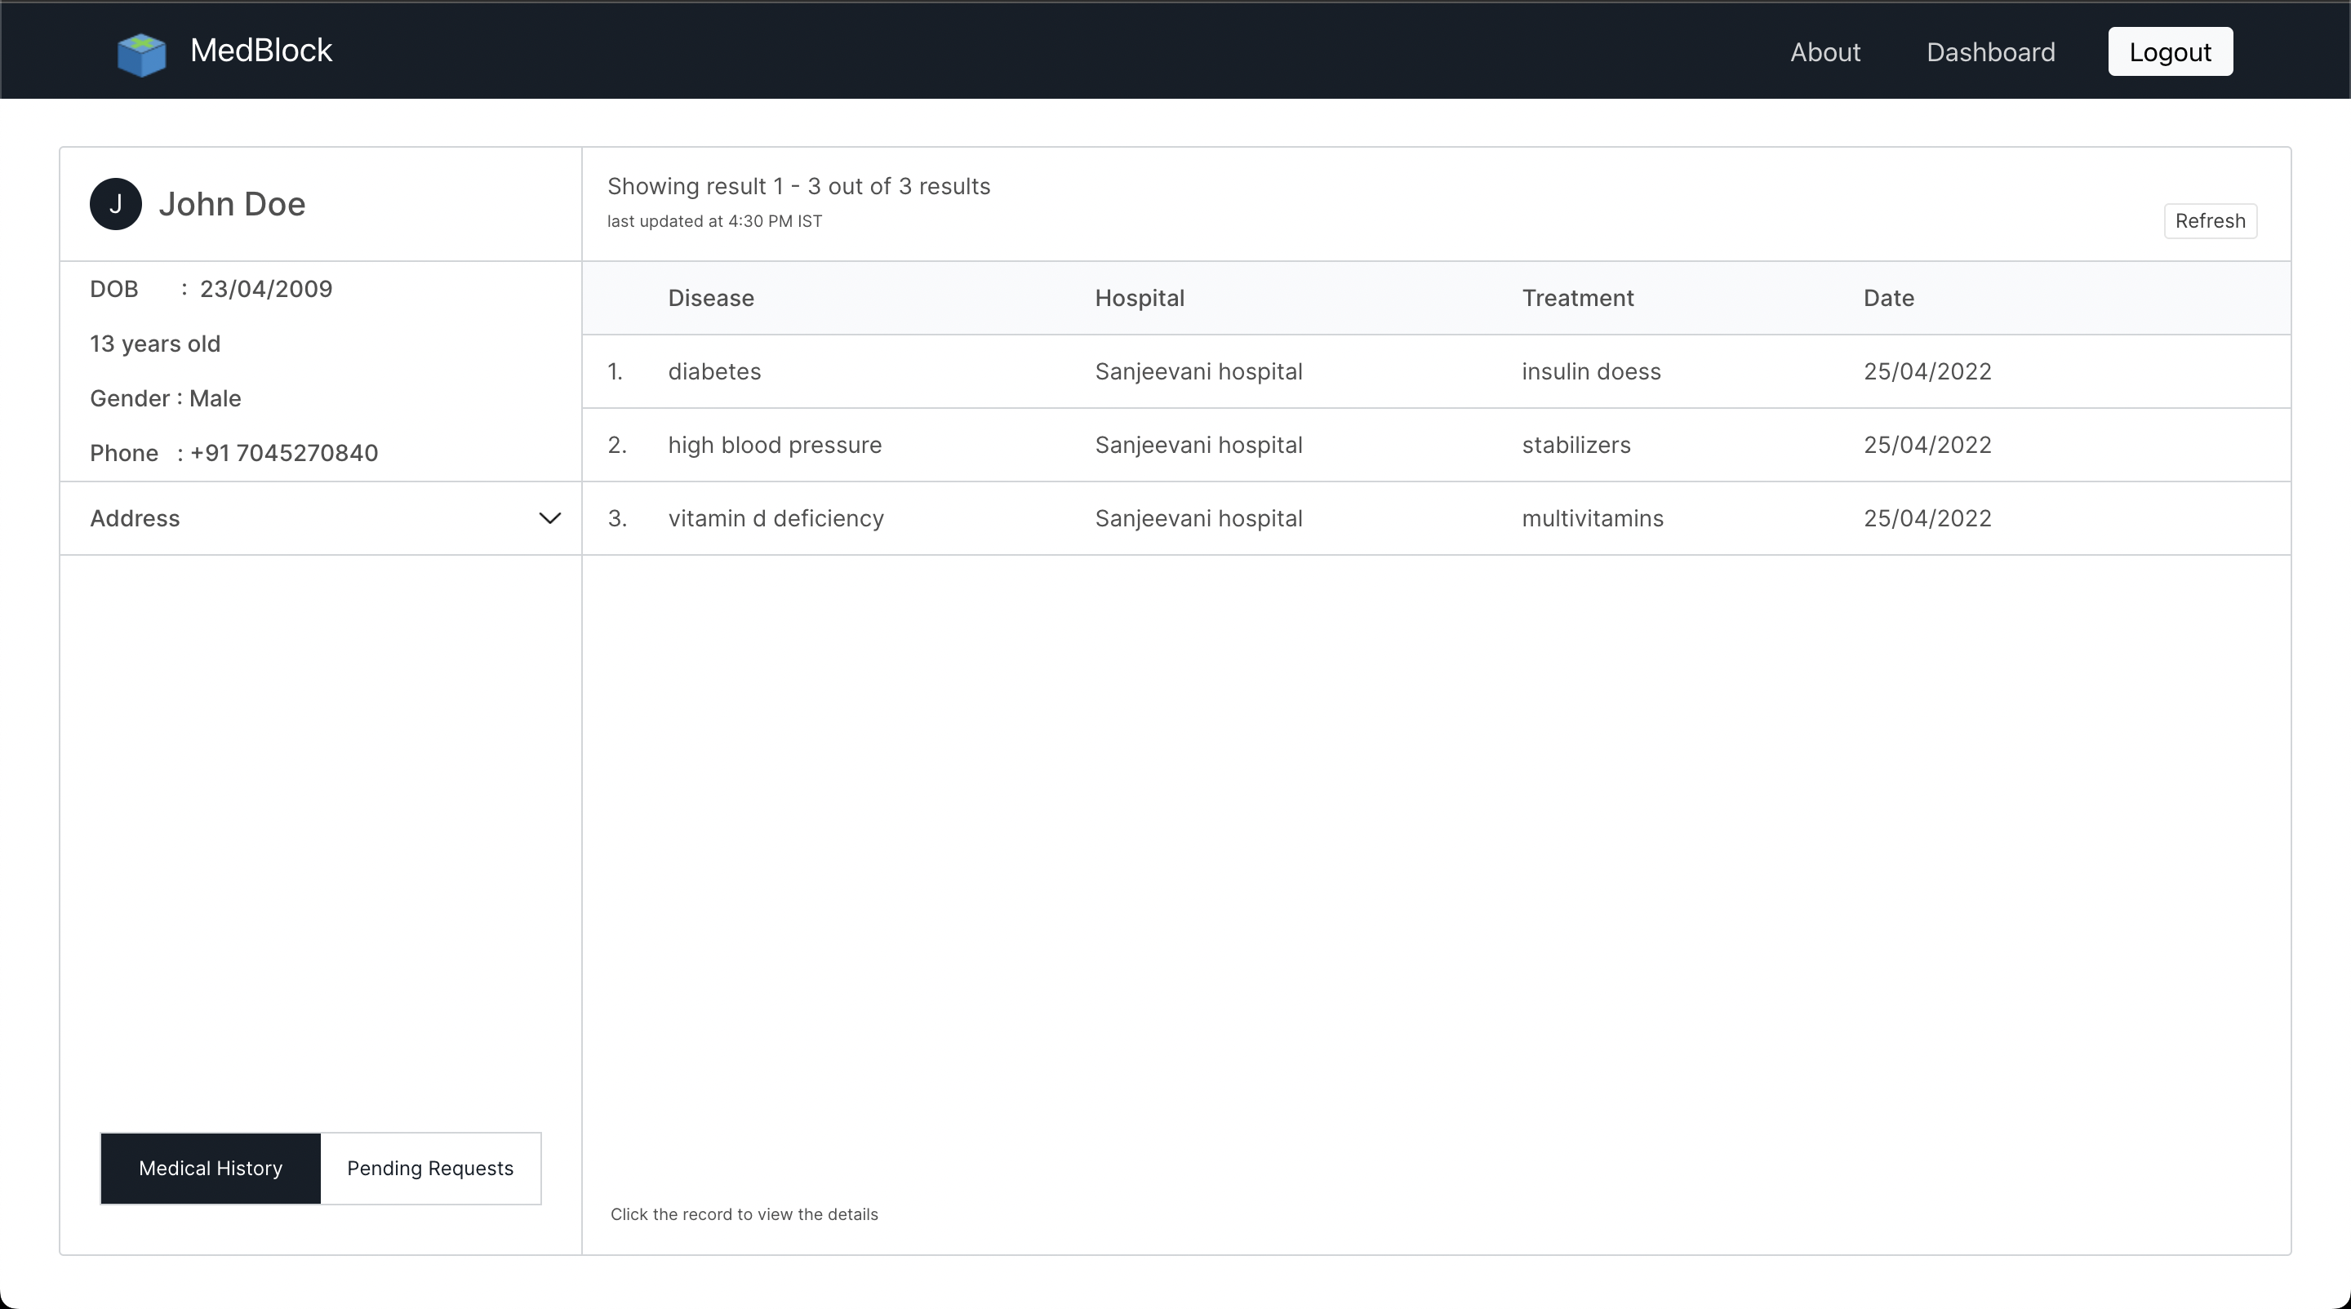Click the Disease column header
This screenshot has width=2351, height=1309.
tap(710, 299)
